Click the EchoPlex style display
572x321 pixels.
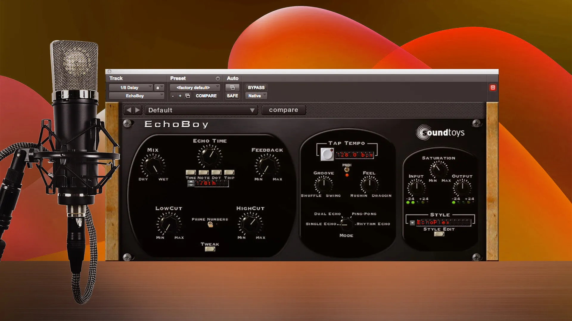443,222
